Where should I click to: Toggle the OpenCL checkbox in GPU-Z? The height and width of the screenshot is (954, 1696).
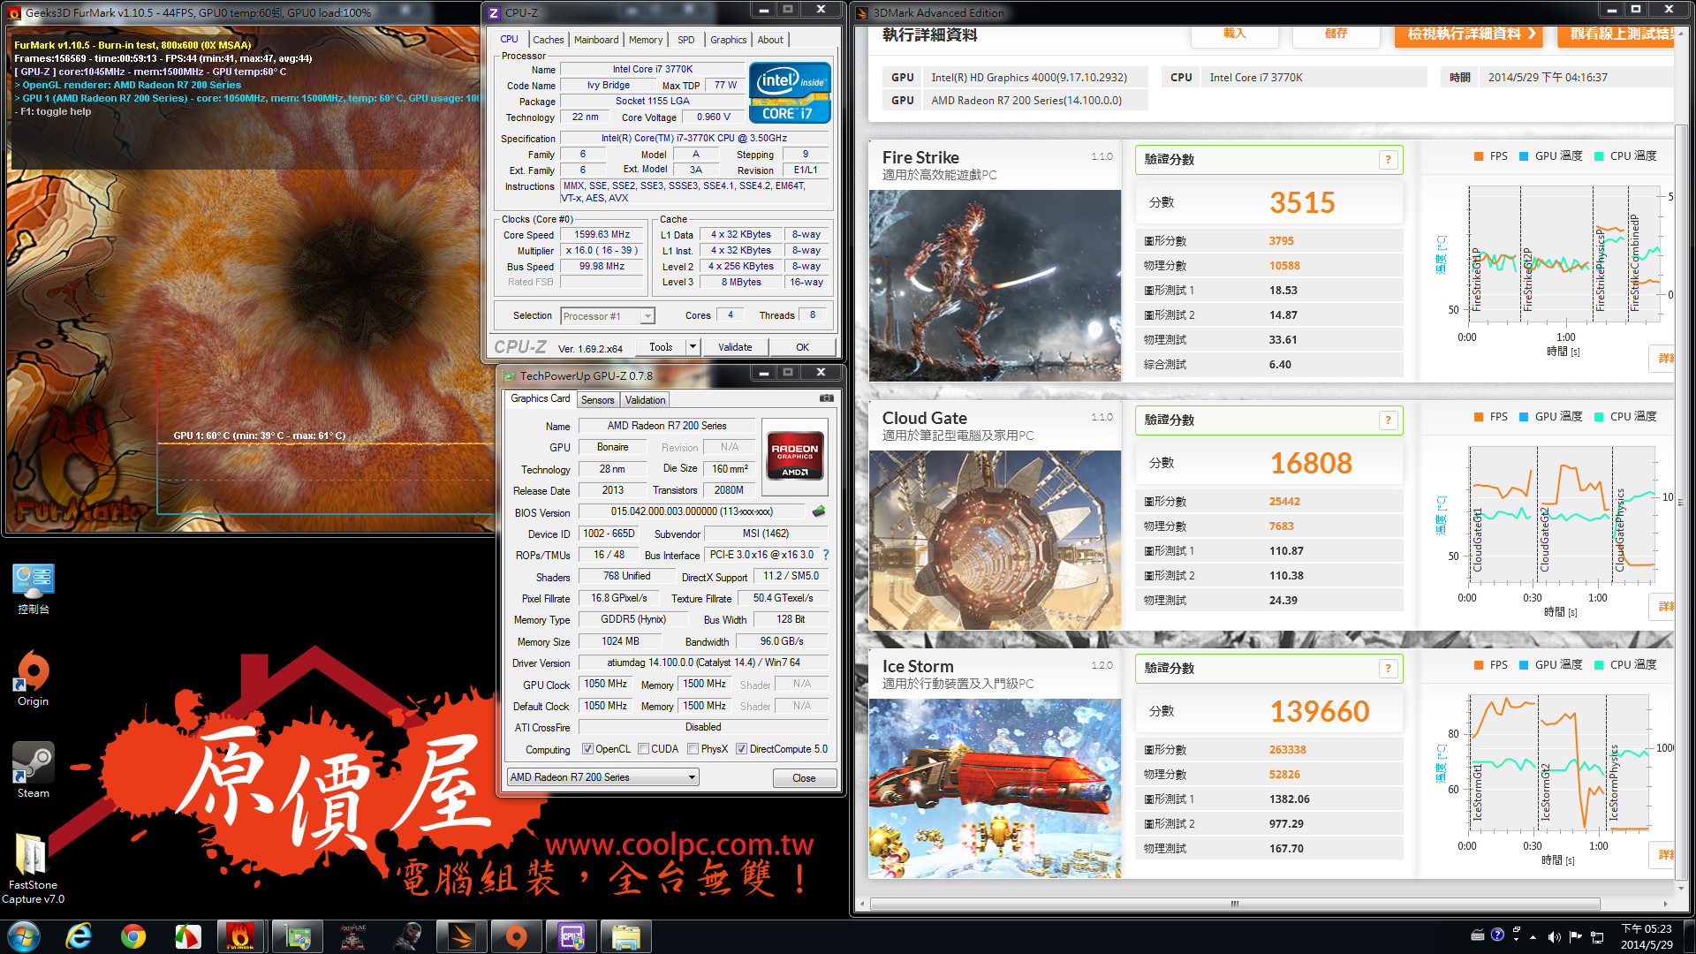[x=587, y=749]
